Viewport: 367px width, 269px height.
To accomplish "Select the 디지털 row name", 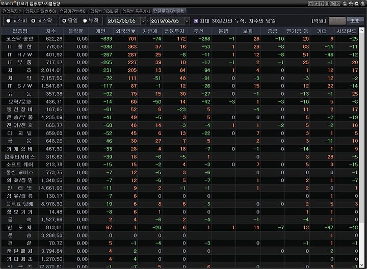I will [x=20, y=133].
